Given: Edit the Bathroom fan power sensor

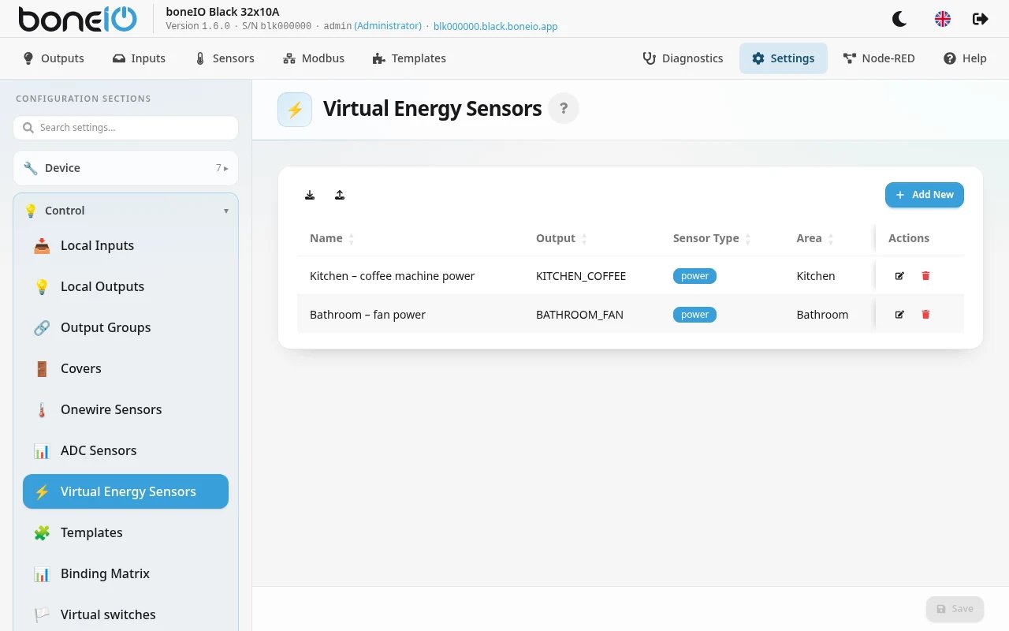Looking at the screenshot, I should pyautogui.click(x=899, y=315).
